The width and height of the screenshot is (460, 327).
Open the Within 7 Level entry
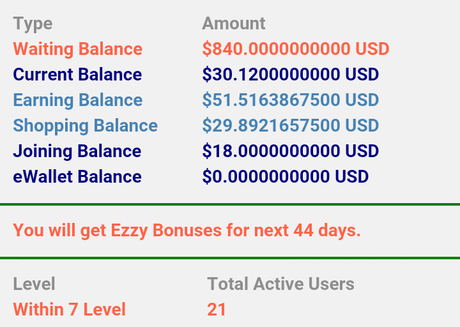pyautogui.click(x=69, y=310)
